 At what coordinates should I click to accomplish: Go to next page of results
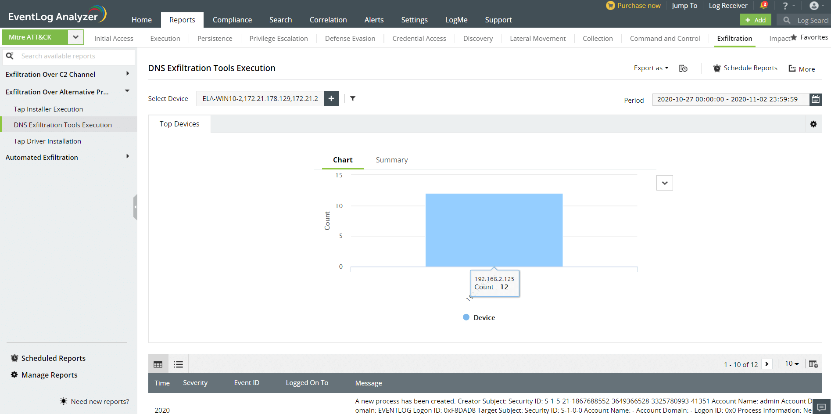tap(767, 364)
